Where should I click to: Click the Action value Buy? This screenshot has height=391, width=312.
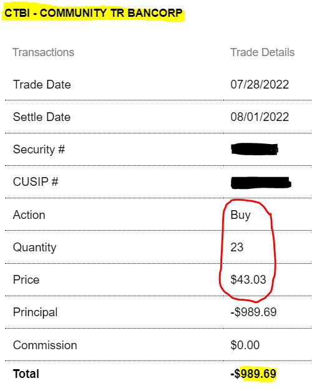pyautogui.click(x=240, y=215)
